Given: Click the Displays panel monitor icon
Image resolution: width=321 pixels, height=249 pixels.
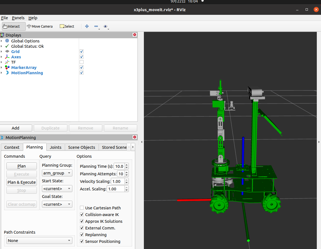Looking at the screenshot, I should point(2,35).
